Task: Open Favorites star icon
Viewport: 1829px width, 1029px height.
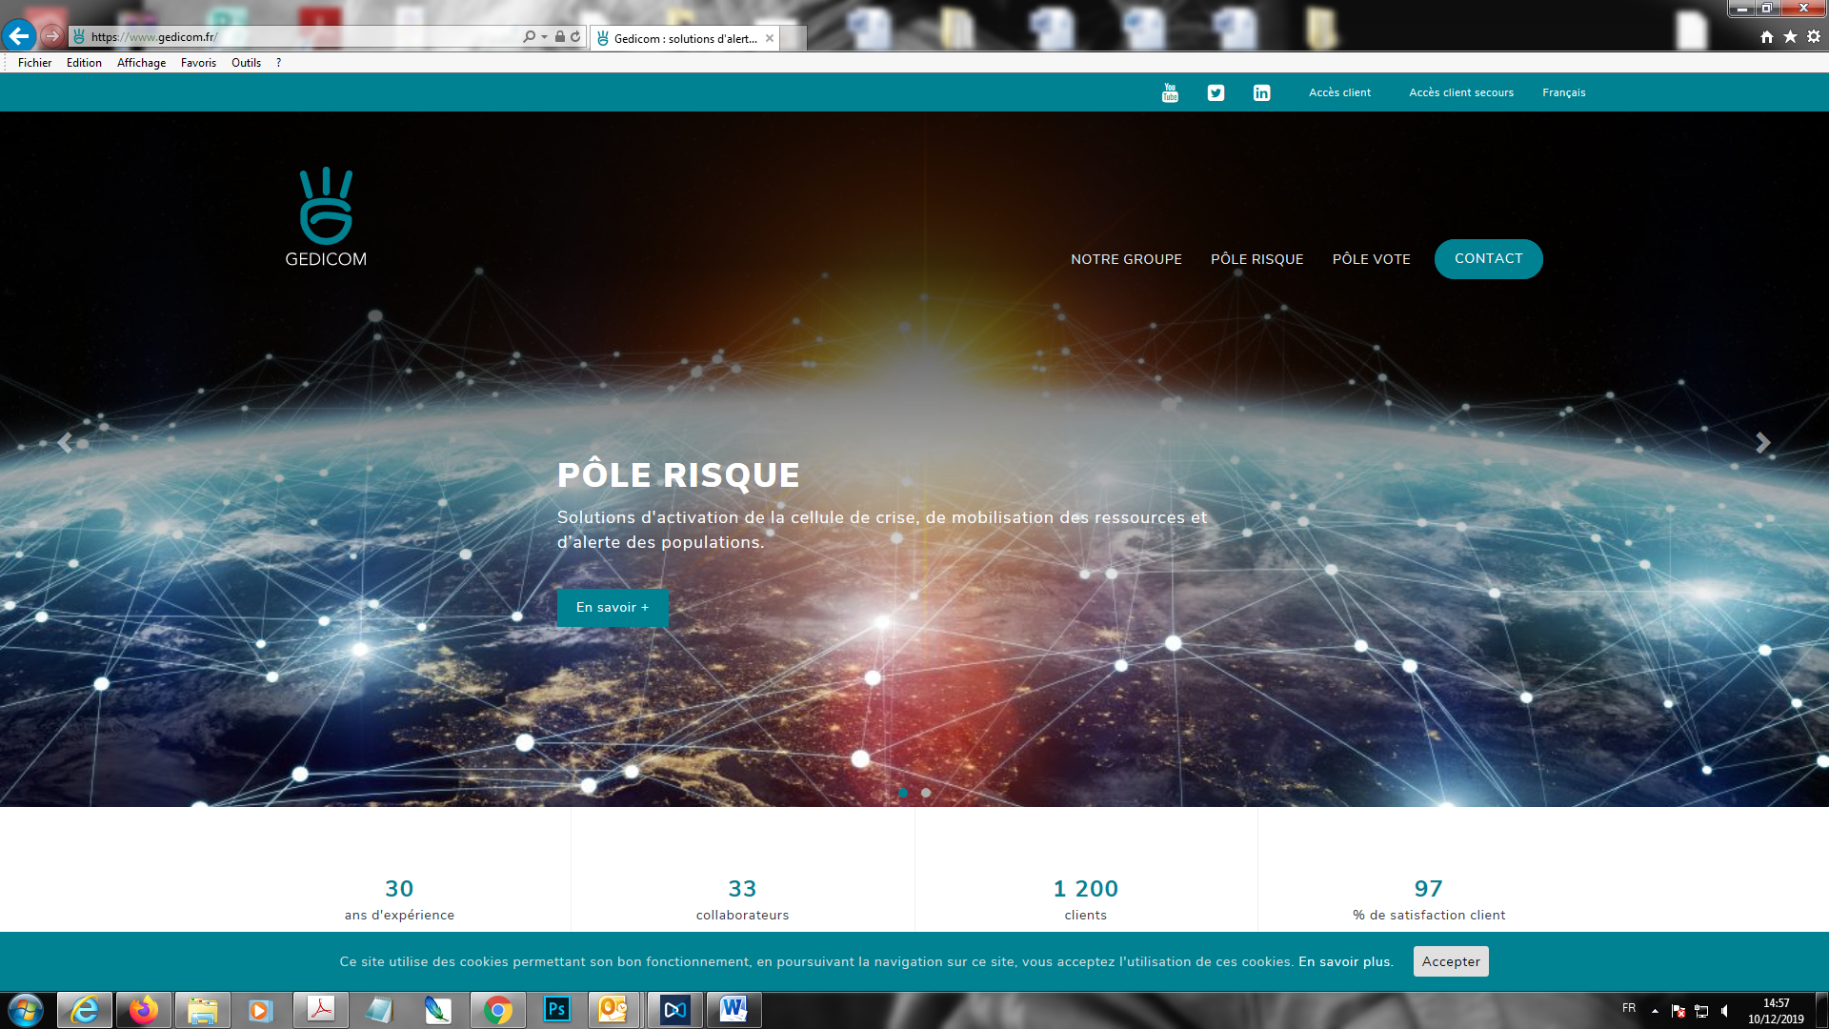Action: [1790, 36]
